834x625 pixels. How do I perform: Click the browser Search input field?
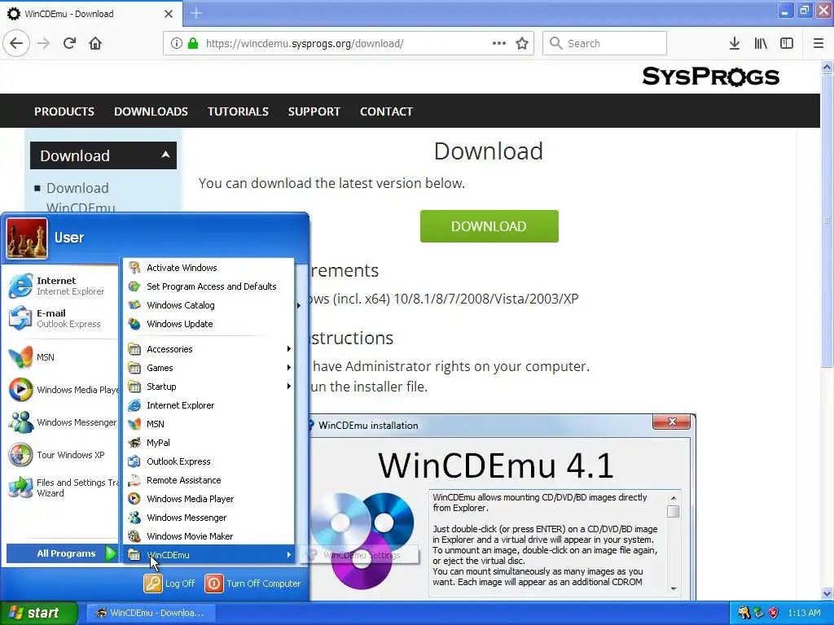(x=604, y=43)
